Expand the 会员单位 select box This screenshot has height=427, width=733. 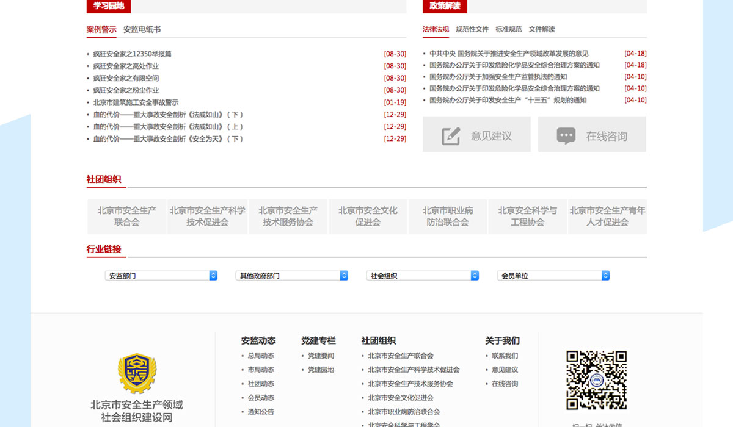(x=553, y=276)
